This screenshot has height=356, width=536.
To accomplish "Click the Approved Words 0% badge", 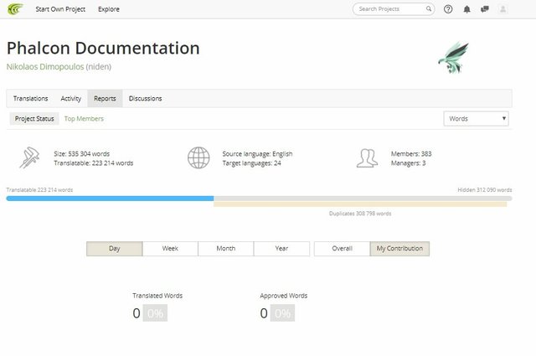I will 282,313.
